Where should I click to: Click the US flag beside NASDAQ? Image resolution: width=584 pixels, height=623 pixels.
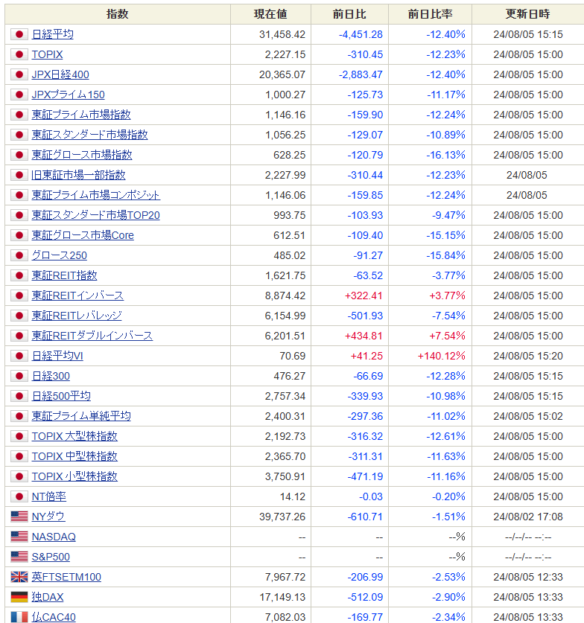coord(19,537)
